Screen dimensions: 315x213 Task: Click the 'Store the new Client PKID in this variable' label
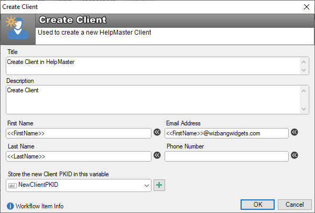(58, 174)
